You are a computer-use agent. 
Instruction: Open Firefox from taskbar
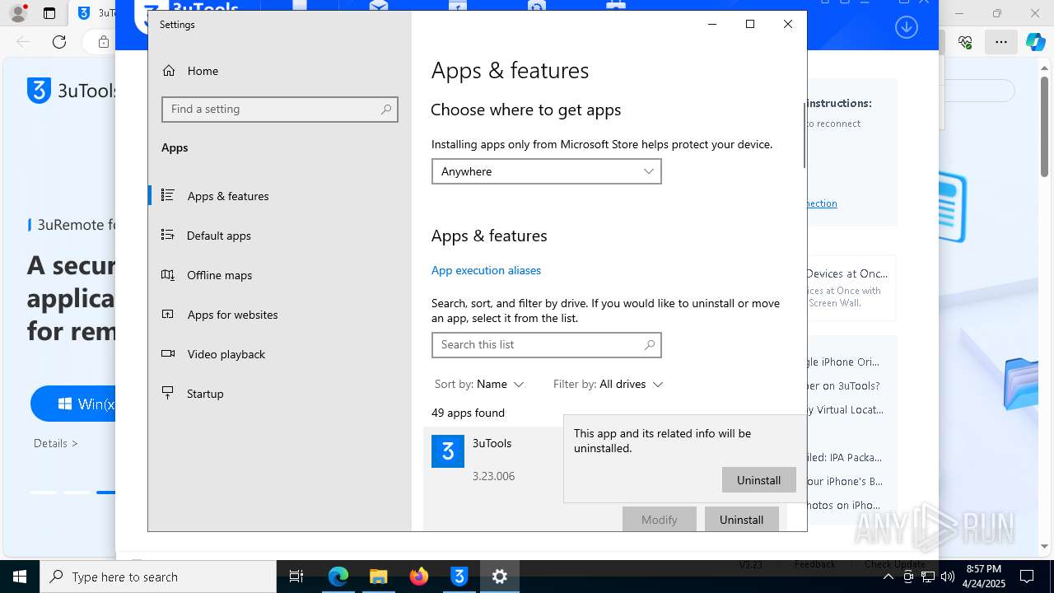tap(419, 577)
